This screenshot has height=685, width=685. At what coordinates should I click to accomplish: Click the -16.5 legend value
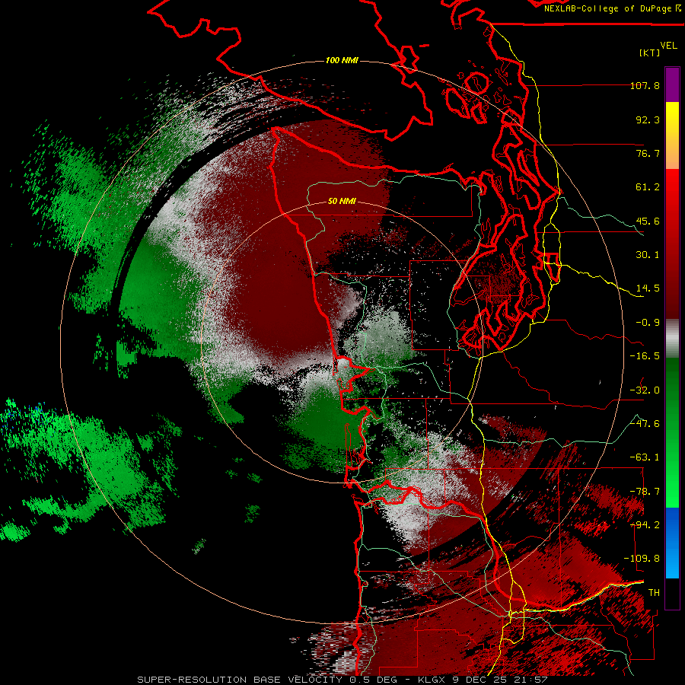[x=645, y=356]
